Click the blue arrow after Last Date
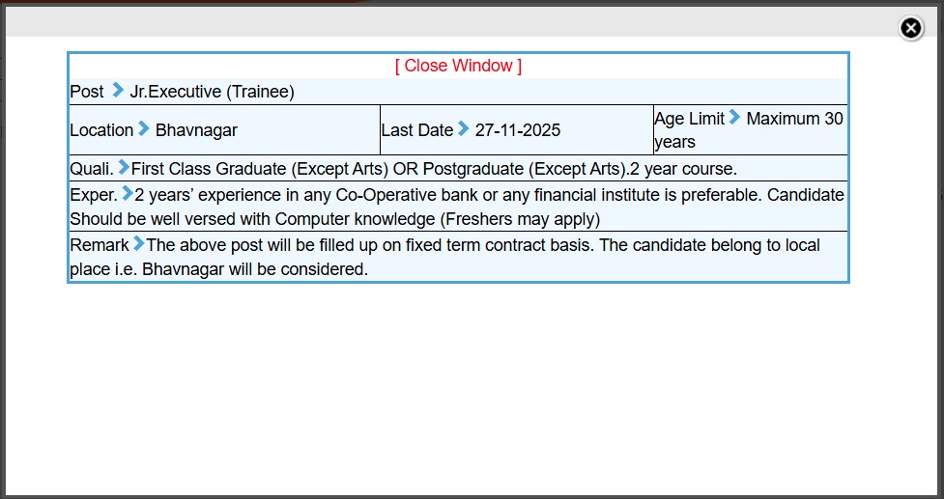944x499 pixels. point(464,128)
